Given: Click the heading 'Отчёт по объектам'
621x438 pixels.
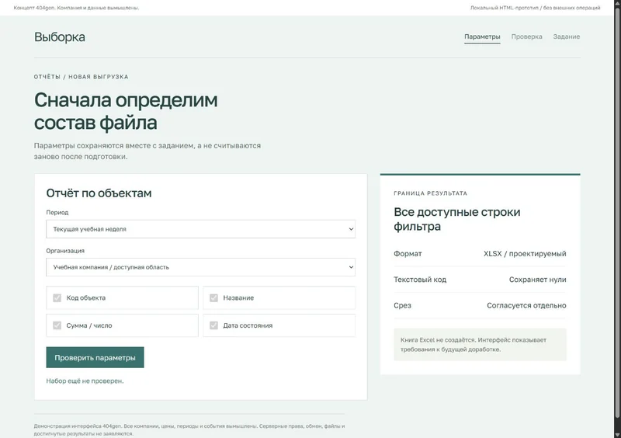Looking at the screenshot, I should (x=99, y=193).
